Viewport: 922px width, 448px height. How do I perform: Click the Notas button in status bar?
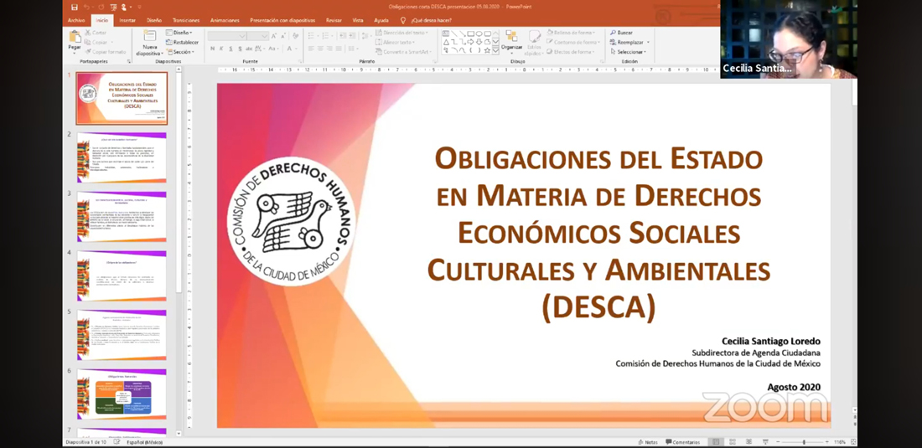[x=648, y=442]
